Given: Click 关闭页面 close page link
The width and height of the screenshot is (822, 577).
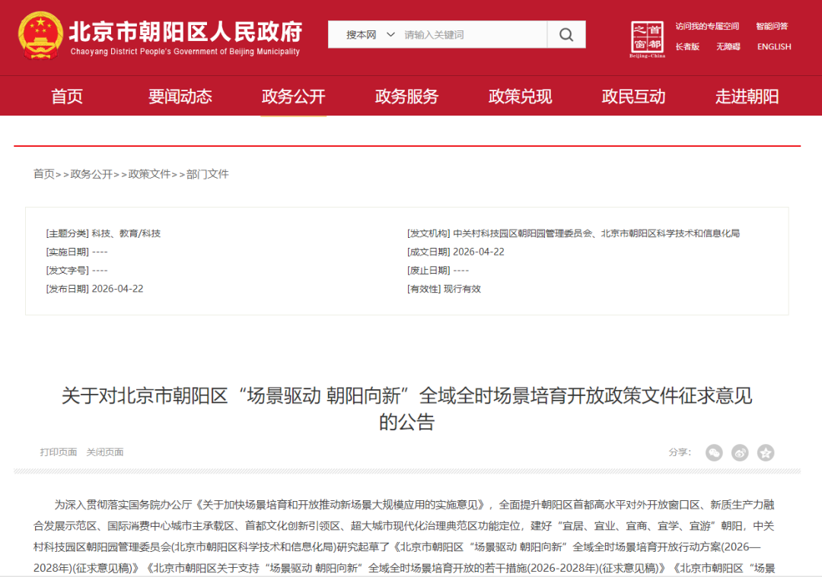Looking at the screenshot, I should pyautogui.click(x=105, y=452).
